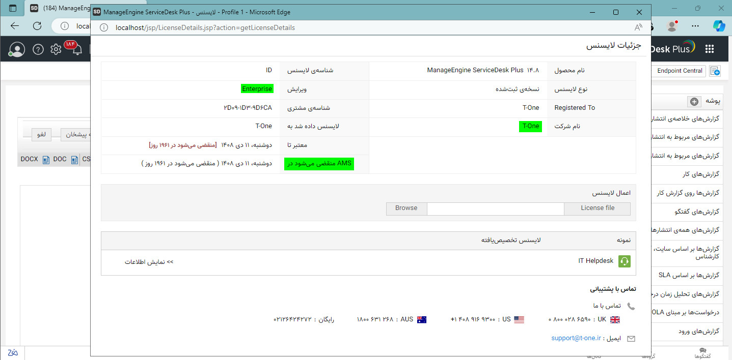
Task: Click the plus icon beside پوشه to add folder
Action: pos(694,102)
